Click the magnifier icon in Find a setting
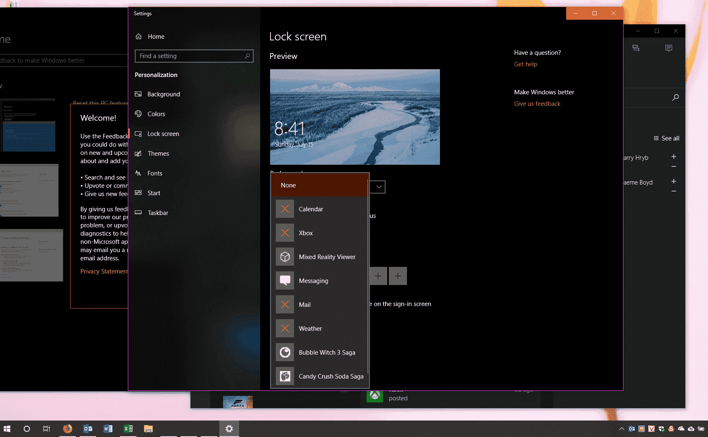 247,56
